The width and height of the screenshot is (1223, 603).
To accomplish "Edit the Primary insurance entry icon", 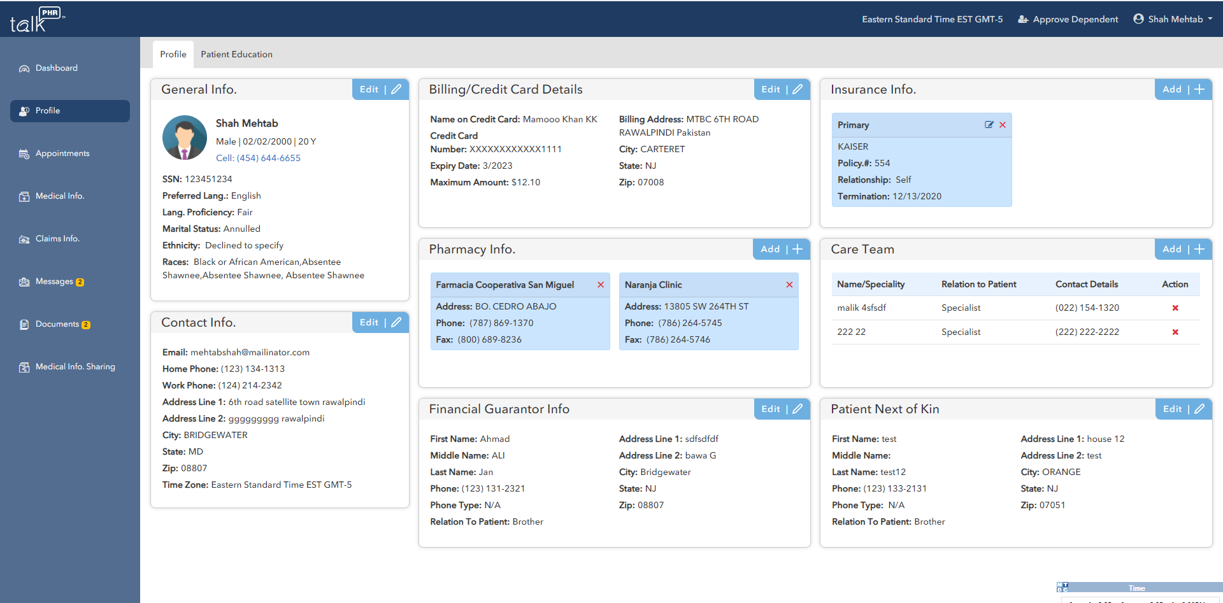I will 989,125.
